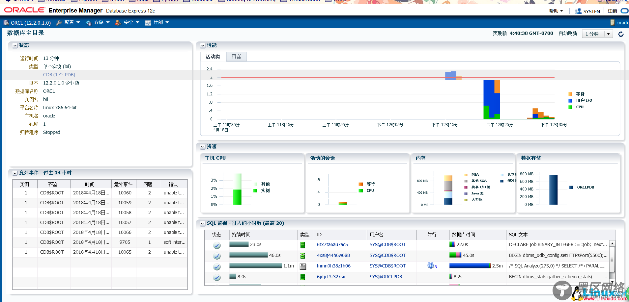The width and height of the screenshot is (629, 302).
Task: Click the SYS@ORCLPDB user link
Action: click(x=386, y=277)
